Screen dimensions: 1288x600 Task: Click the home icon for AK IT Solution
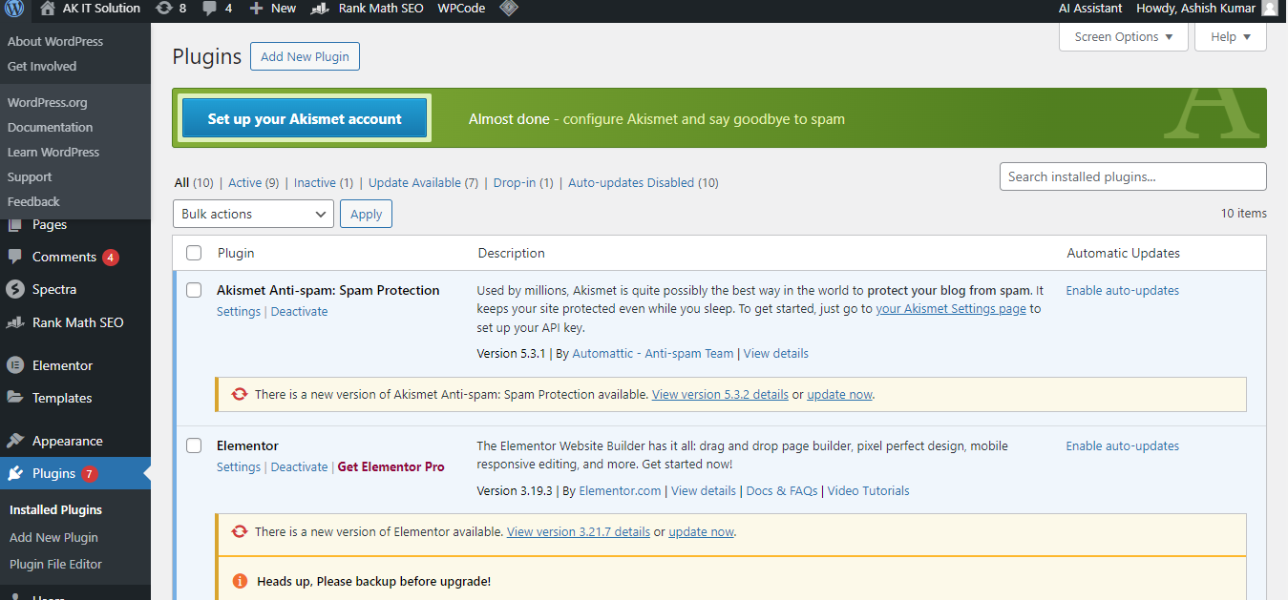(48, 9)
